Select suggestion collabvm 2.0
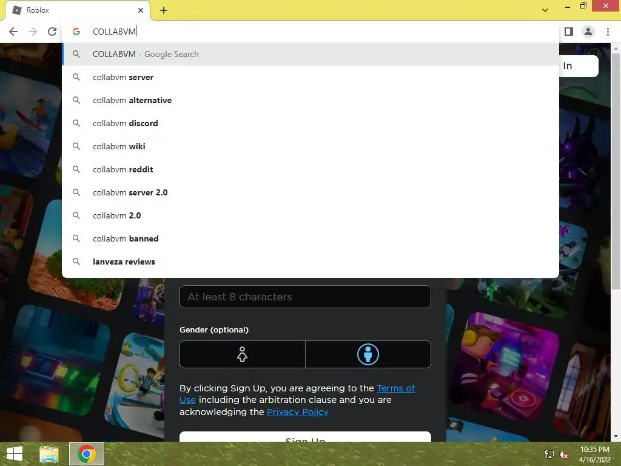Viewport: 621px width, 466px height. (310, 215)
